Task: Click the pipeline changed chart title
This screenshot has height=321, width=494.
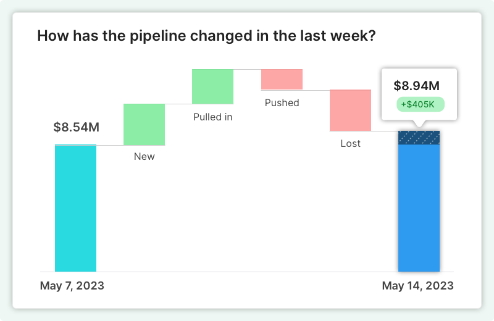Action: (x=207, y=35)
